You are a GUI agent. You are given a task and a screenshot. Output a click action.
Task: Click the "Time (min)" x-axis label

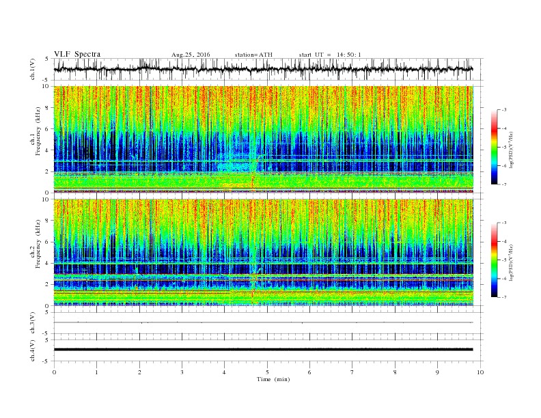tap(273, 379)
